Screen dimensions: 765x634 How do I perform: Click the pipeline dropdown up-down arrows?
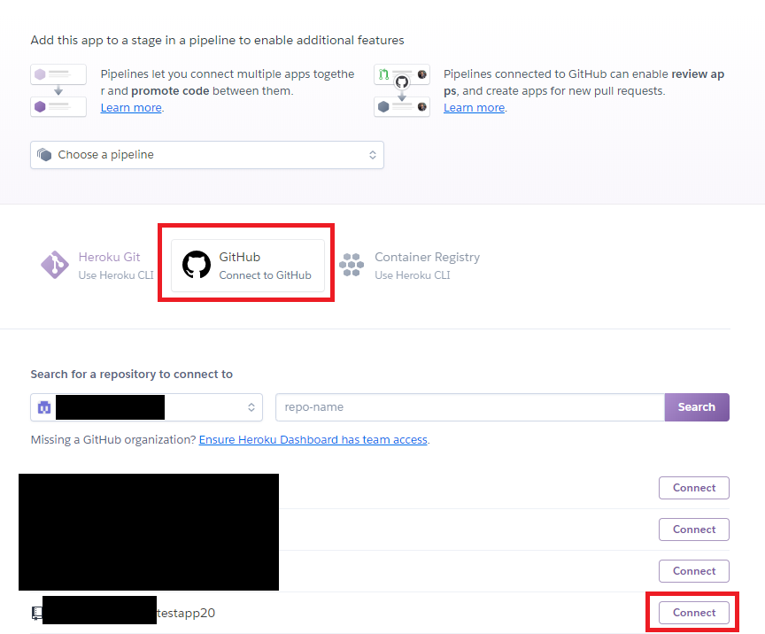coord(373,155)
